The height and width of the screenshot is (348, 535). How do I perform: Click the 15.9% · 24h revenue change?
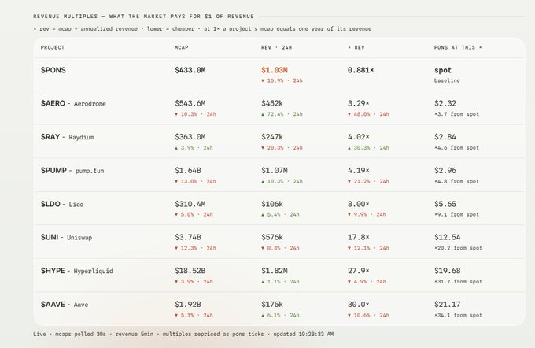tap(282, 81)
